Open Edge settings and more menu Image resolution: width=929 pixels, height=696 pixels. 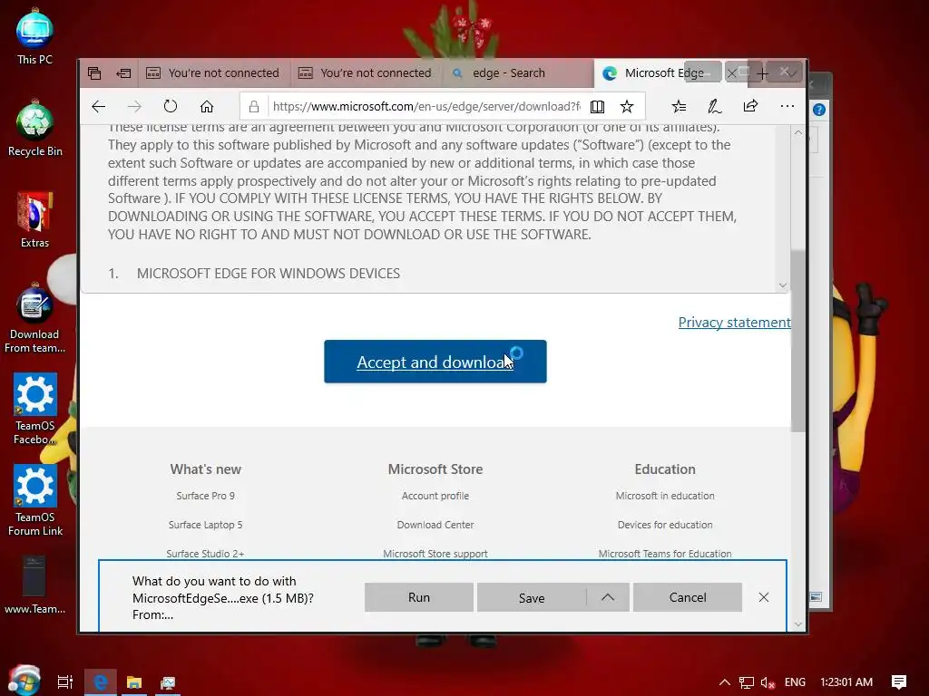click(x=787, y=107)
